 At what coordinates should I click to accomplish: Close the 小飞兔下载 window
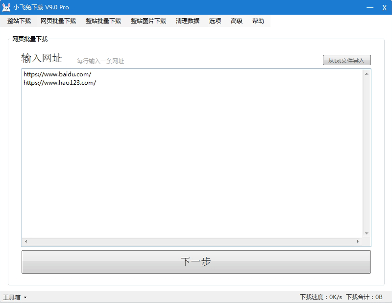coord(383,7)
